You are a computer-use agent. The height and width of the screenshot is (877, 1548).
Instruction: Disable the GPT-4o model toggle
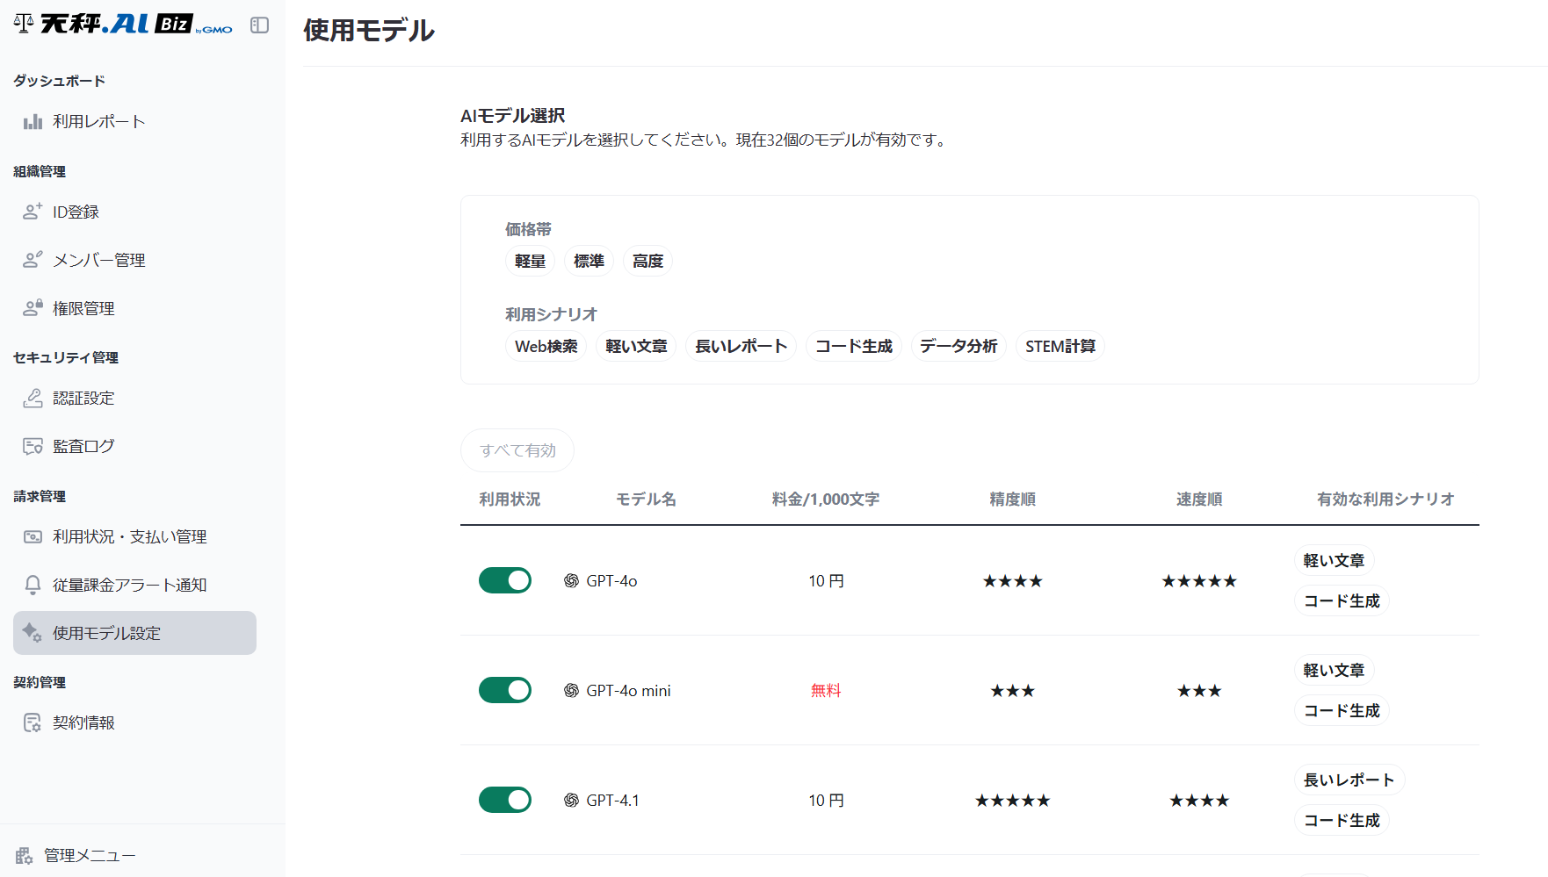[x=505, y=580]
